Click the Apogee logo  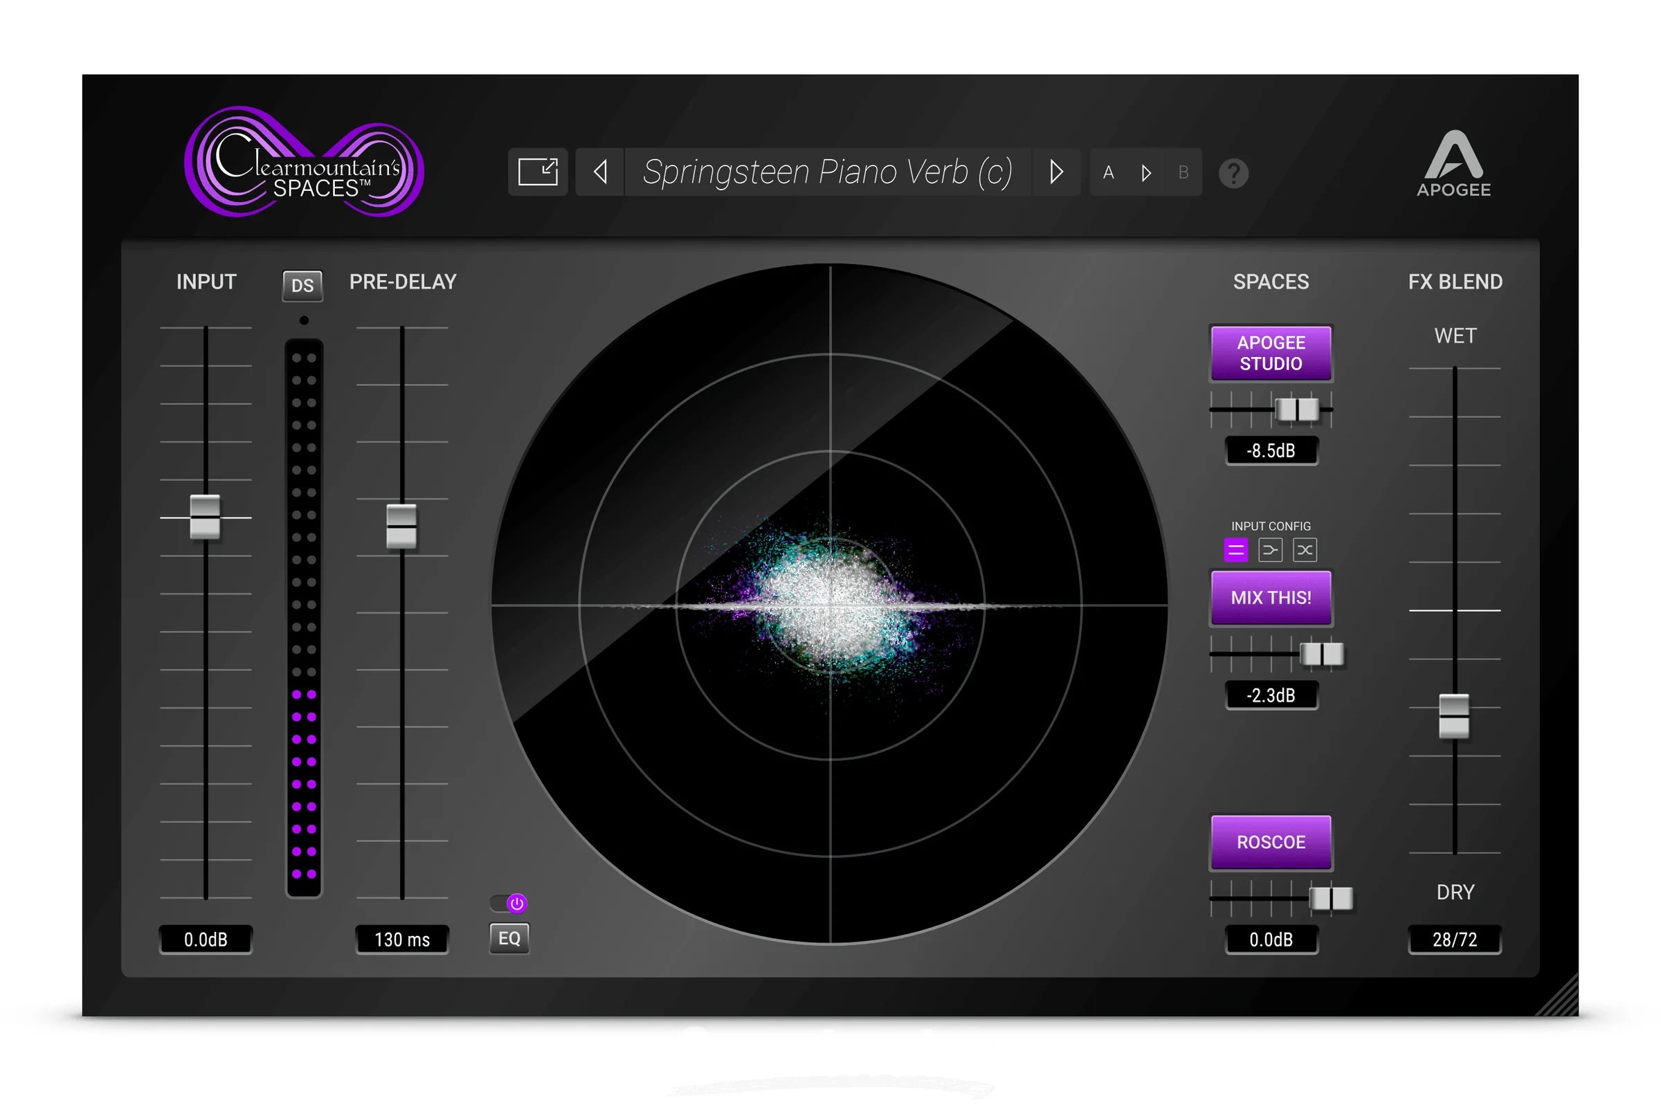pos(1453,163)
